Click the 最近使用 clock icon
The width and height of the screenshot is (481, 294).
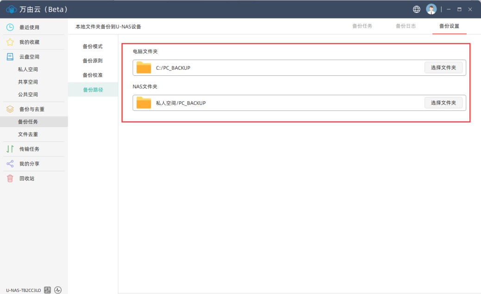pos(10,27)
